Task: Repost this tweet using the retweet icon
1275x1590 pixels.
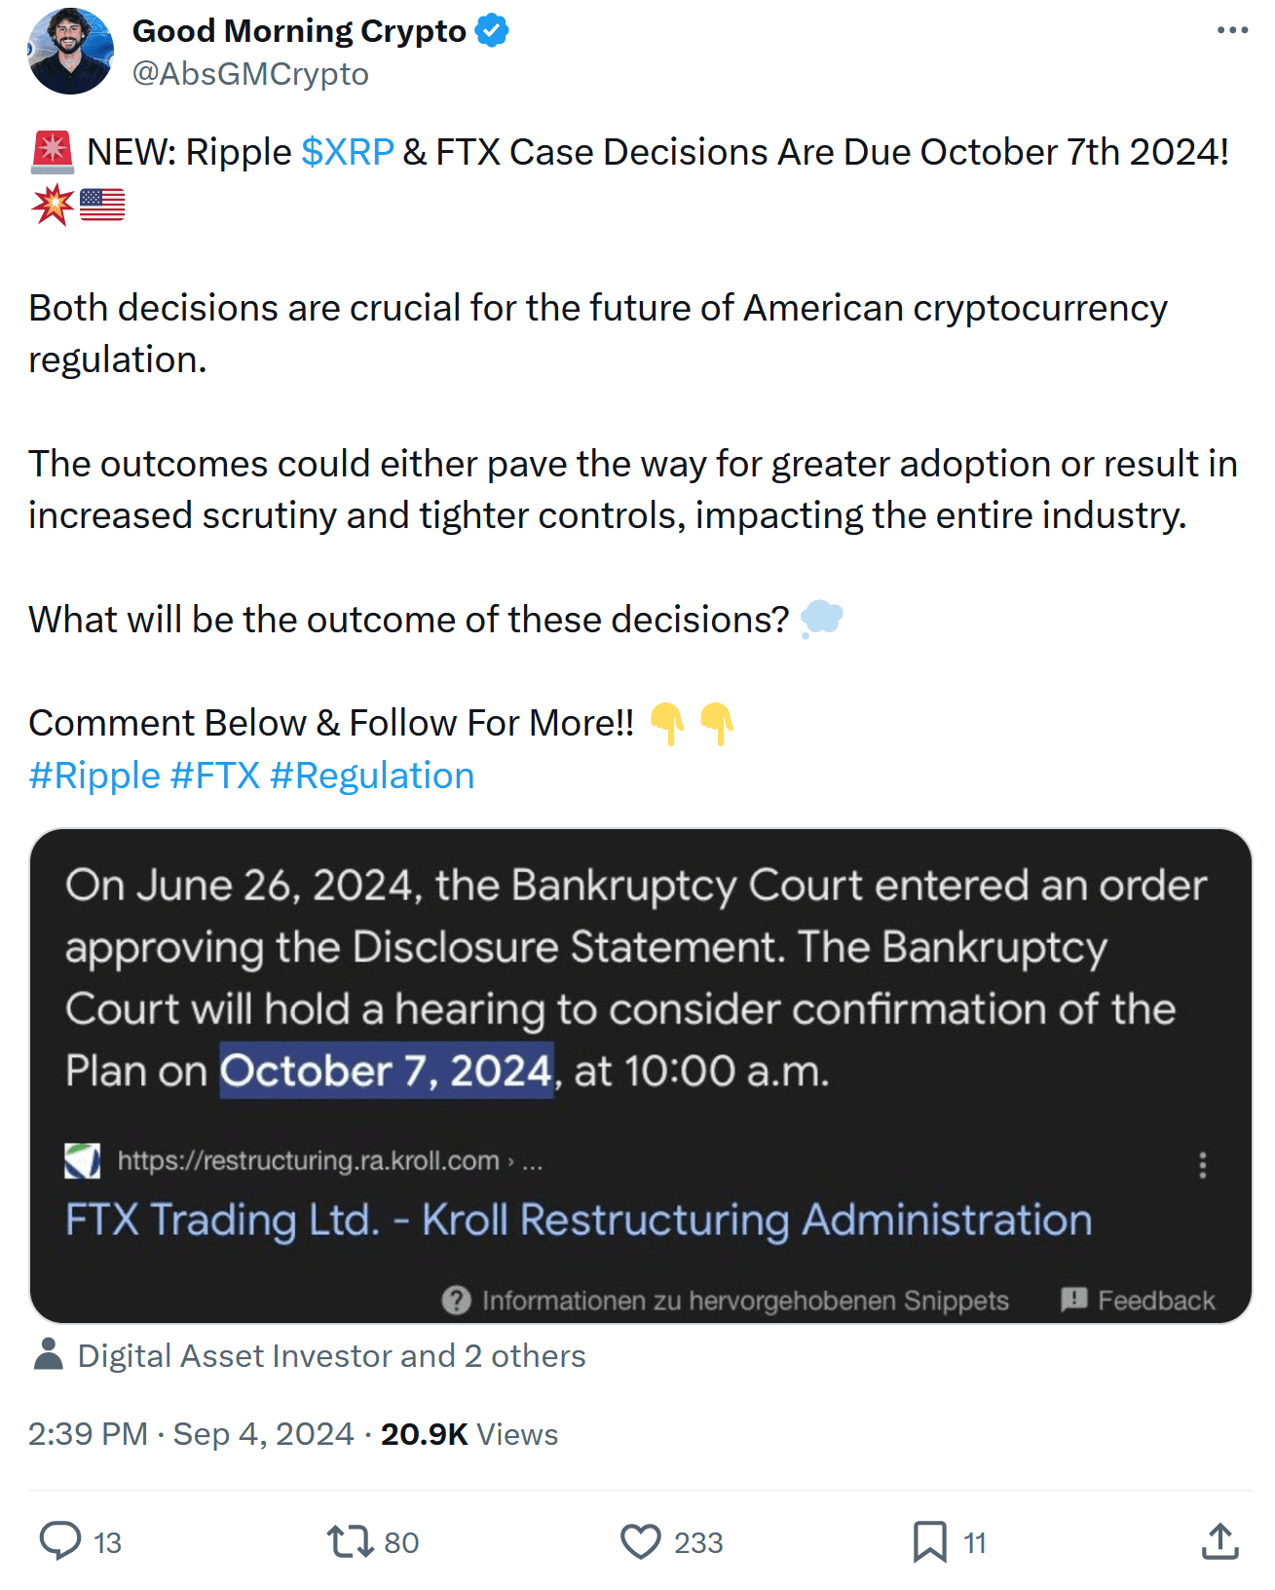Action: click(349, 1541)
